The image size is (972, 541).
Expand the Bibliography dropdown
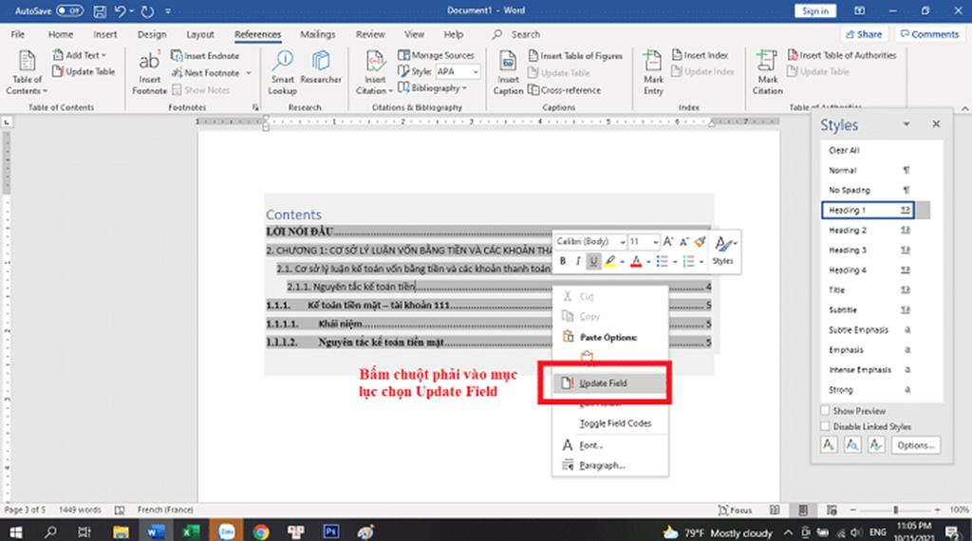point(464,88)
